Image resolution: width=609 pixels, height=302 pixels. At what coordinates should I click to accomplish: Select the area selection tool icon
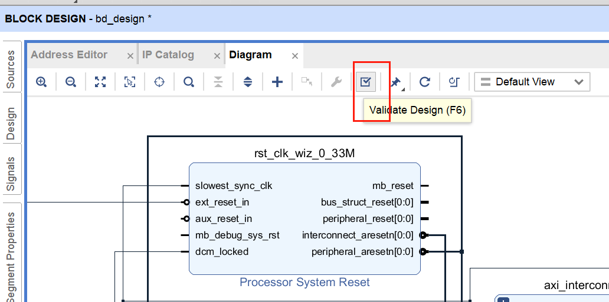(x=130, y=82)
